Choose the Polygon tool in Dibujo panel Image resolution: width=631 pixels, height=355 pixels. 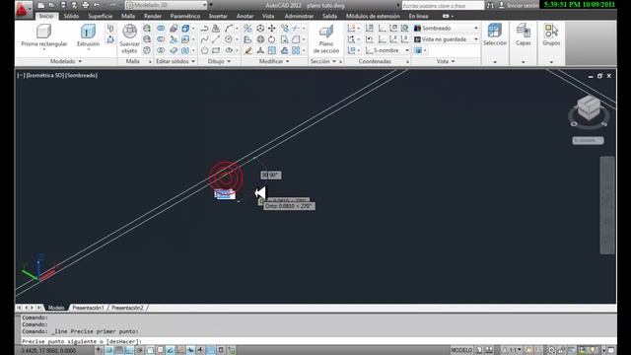pyautogui.click(x=204, y=50)
